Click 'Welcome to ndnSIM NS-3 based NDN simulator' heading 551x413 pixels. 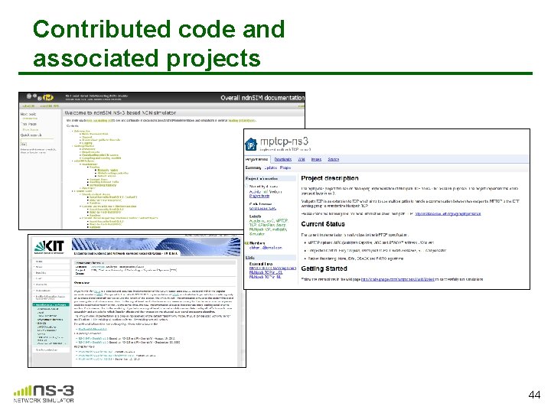tap(120, 112)
